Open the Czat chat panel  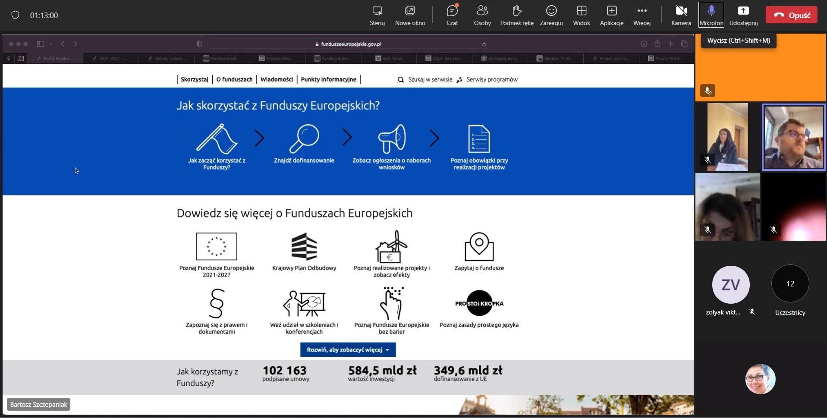tap(452, 15)
